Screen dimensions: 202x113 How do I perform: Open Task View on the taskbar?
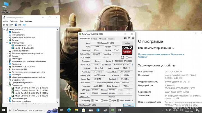[61, 110]
